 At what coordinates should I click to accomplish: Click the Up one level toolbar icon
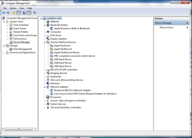(x=14, y=13)
